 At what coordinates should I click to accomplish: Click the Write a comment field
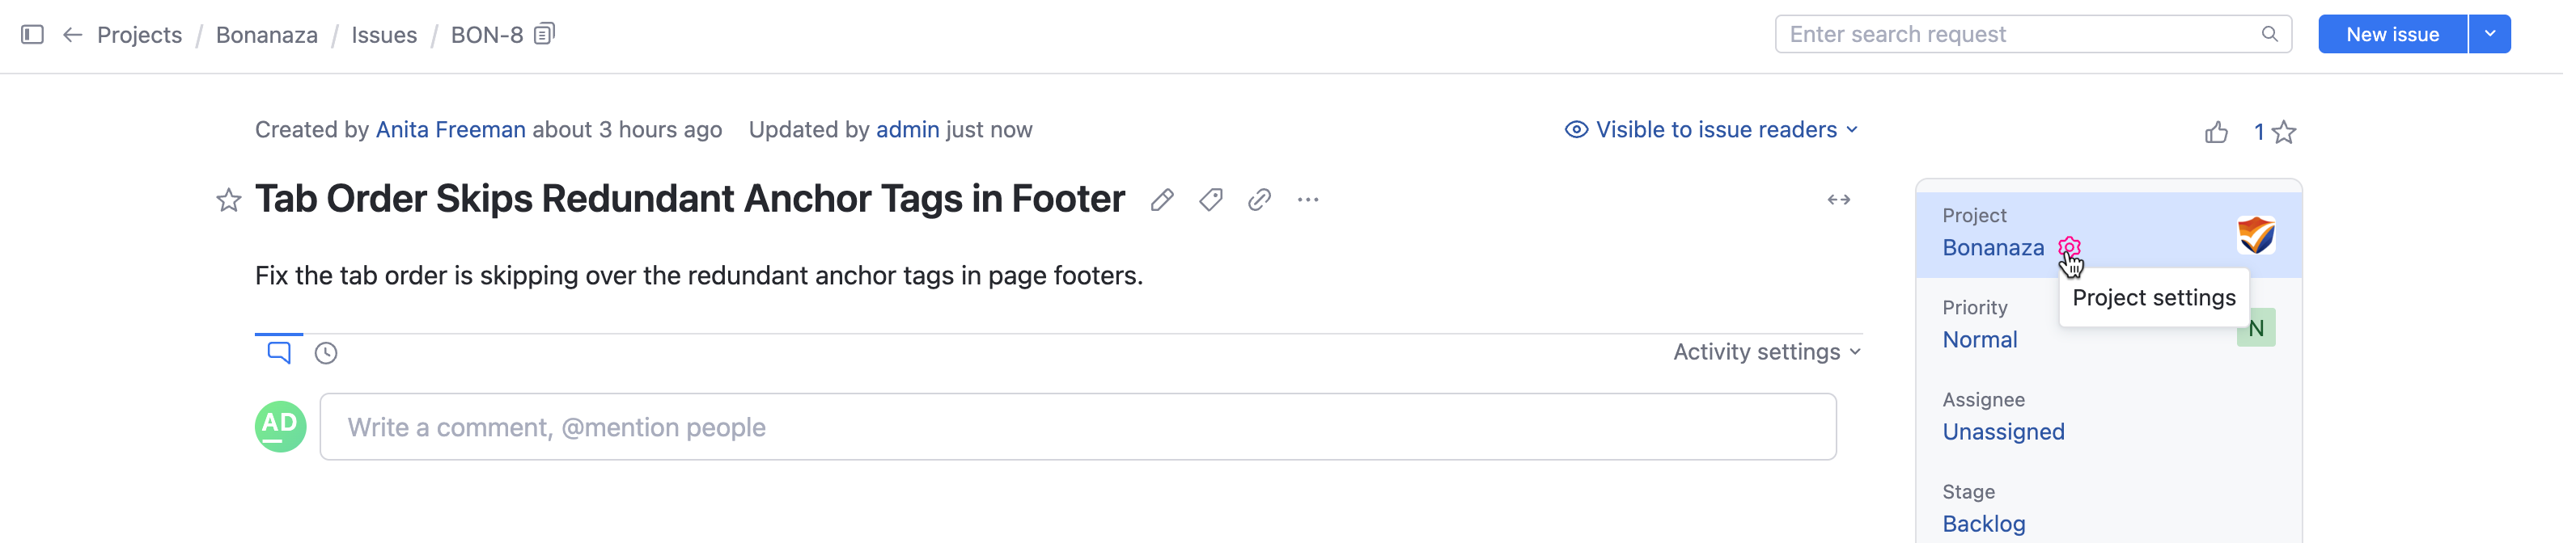click(1077, 427)
